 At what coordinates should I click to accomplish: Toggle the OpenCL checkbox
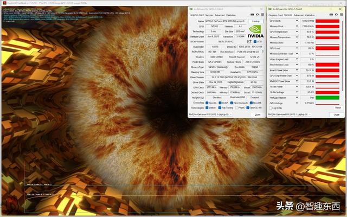pos(207,103)
